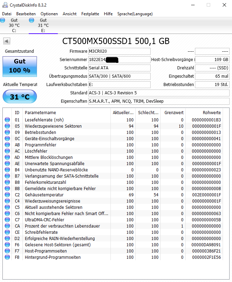This screenshot has height=282, width=232.
Task: Click the raw value 00000DA98091
Action: point(206,245)
